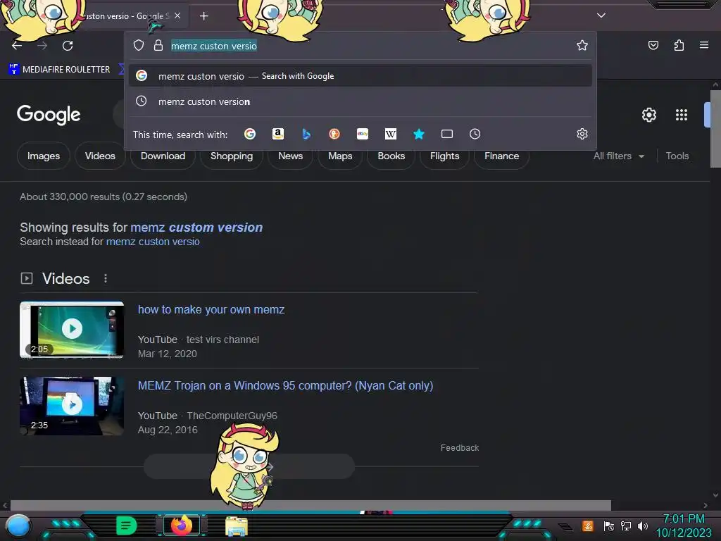
Task: Select history suggestion 'memz custon version'
Action: pyautogui.click(x=360, y=101)
